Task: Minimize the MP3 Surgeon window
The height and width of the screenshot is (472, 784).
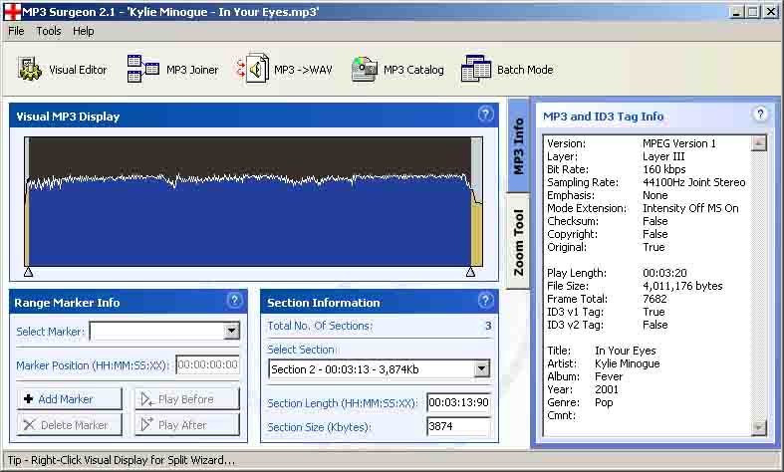Action: pyautogui.click(x=736, y=11)
